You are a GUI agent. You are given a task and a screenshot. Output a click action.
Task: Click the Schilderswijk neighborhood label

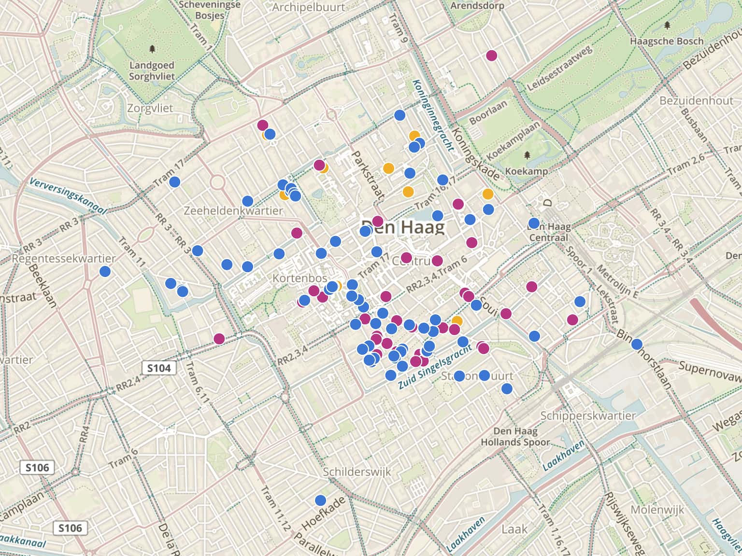point(357,472)
